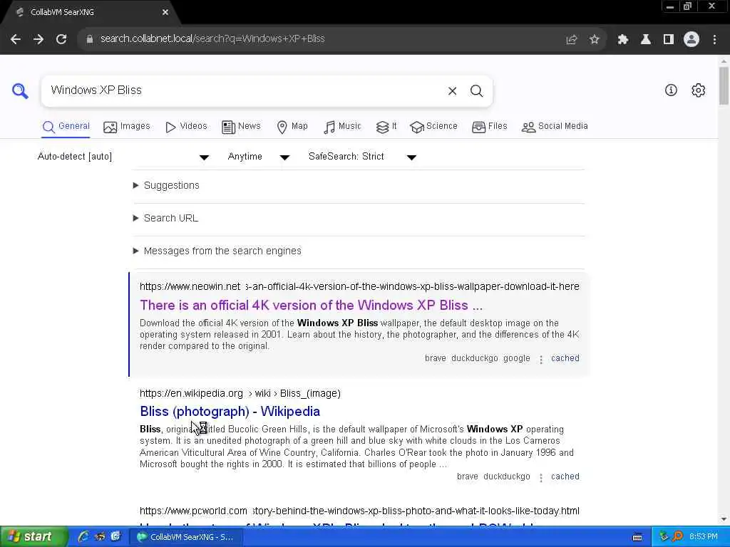Open the side panel icon
The height and width of the screenshot is (547, 730).
click(669, 40)
